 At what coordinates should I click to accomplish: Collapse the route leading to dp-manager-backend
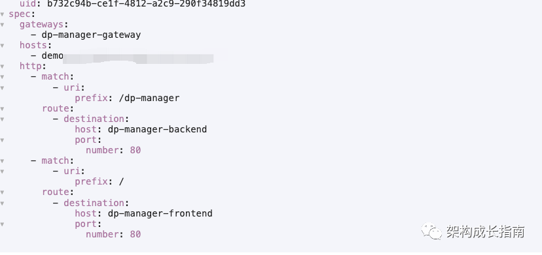(2, 108)
